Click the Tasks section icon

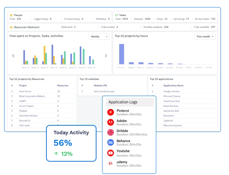coord(117,15)
